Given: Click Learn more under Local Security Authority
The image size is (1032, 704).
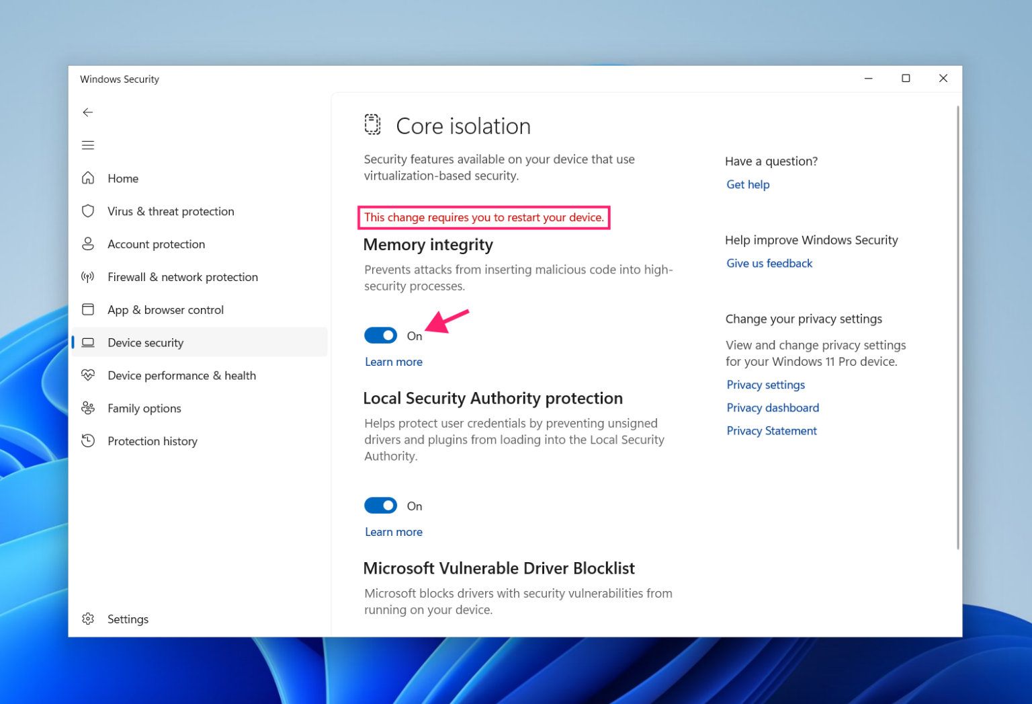Looking at the screenshot, I should click(394, 532).
